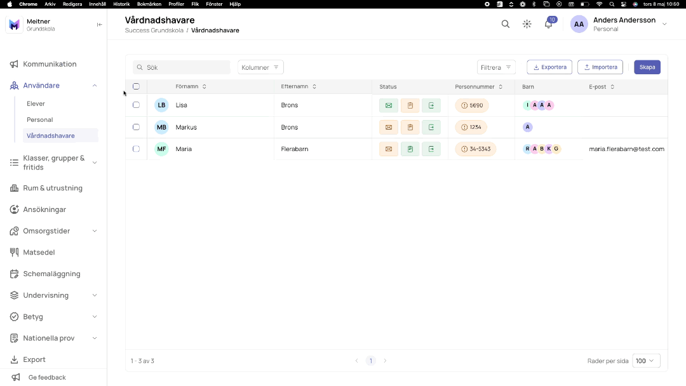Click the Skapa button
686x386 pixels.
[x=647, y=67]
